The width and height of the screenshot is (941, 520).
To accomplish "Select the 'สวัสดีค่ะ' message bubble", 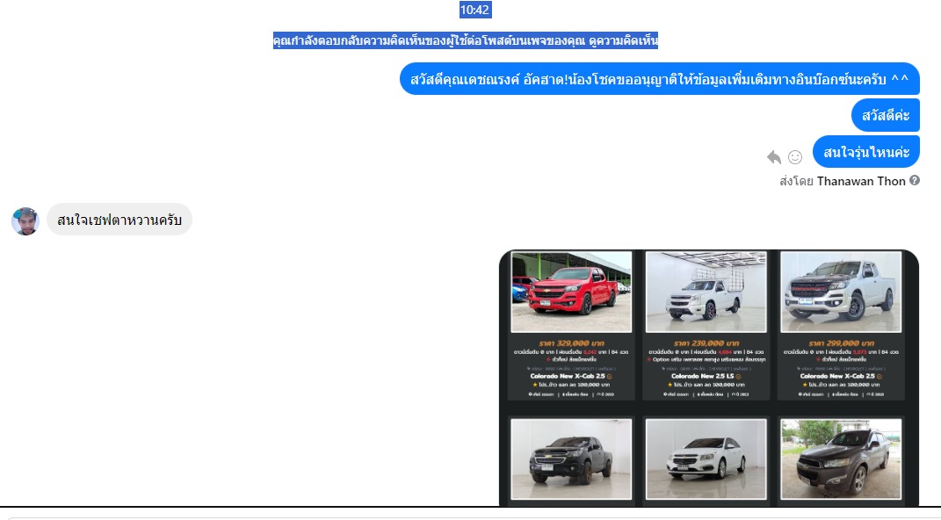I will pyautogui.click(x=886, y=115).
